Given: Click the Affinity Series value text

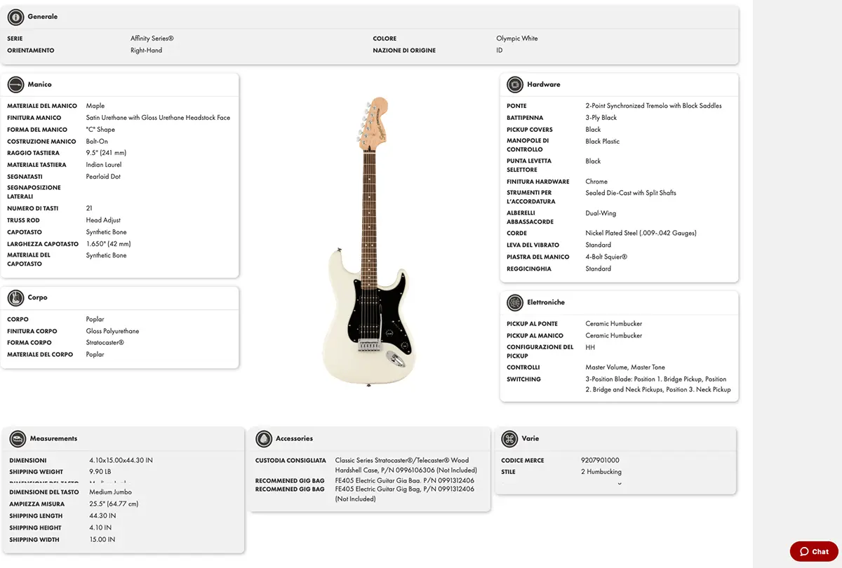Looking at the screenshot, I should 152,39.
